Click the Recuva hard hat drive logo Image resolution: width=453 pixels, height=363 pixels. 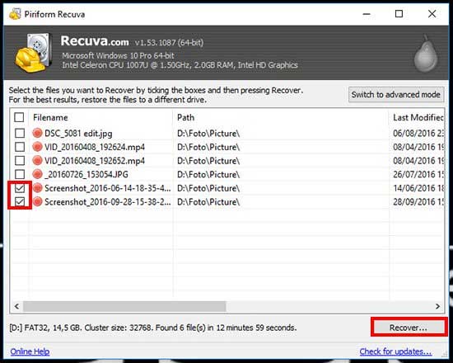tap(34, 53)
